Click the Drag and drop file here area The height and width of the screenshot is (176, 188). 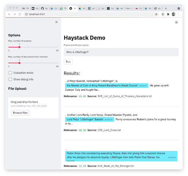[33, 108]
